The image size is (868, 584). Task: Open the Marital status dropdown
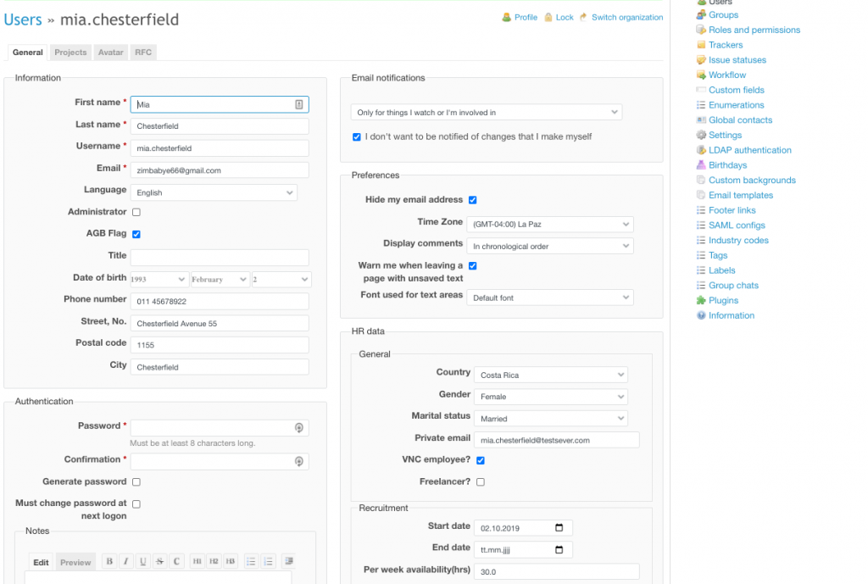click(x=551, y=419)
